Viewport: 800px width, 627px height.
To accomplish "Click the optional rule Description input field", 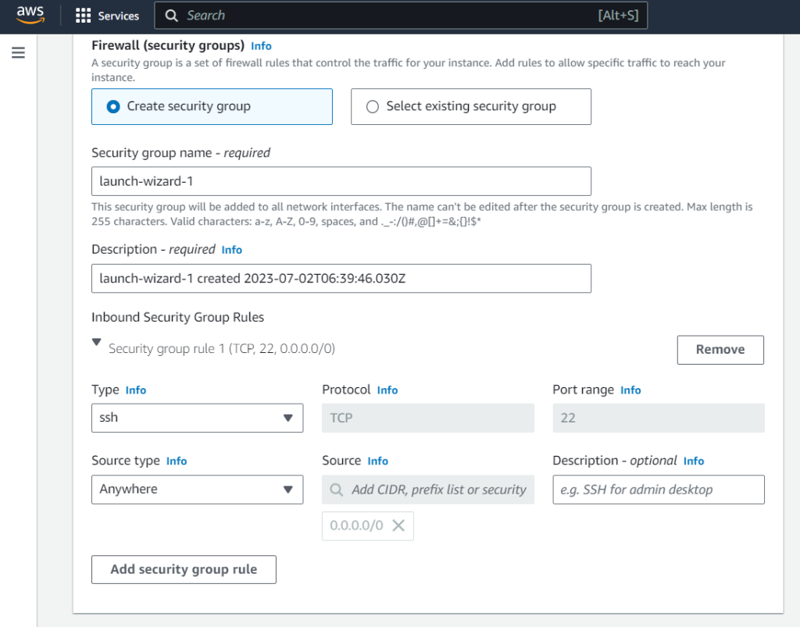I will tap(658, 490).
